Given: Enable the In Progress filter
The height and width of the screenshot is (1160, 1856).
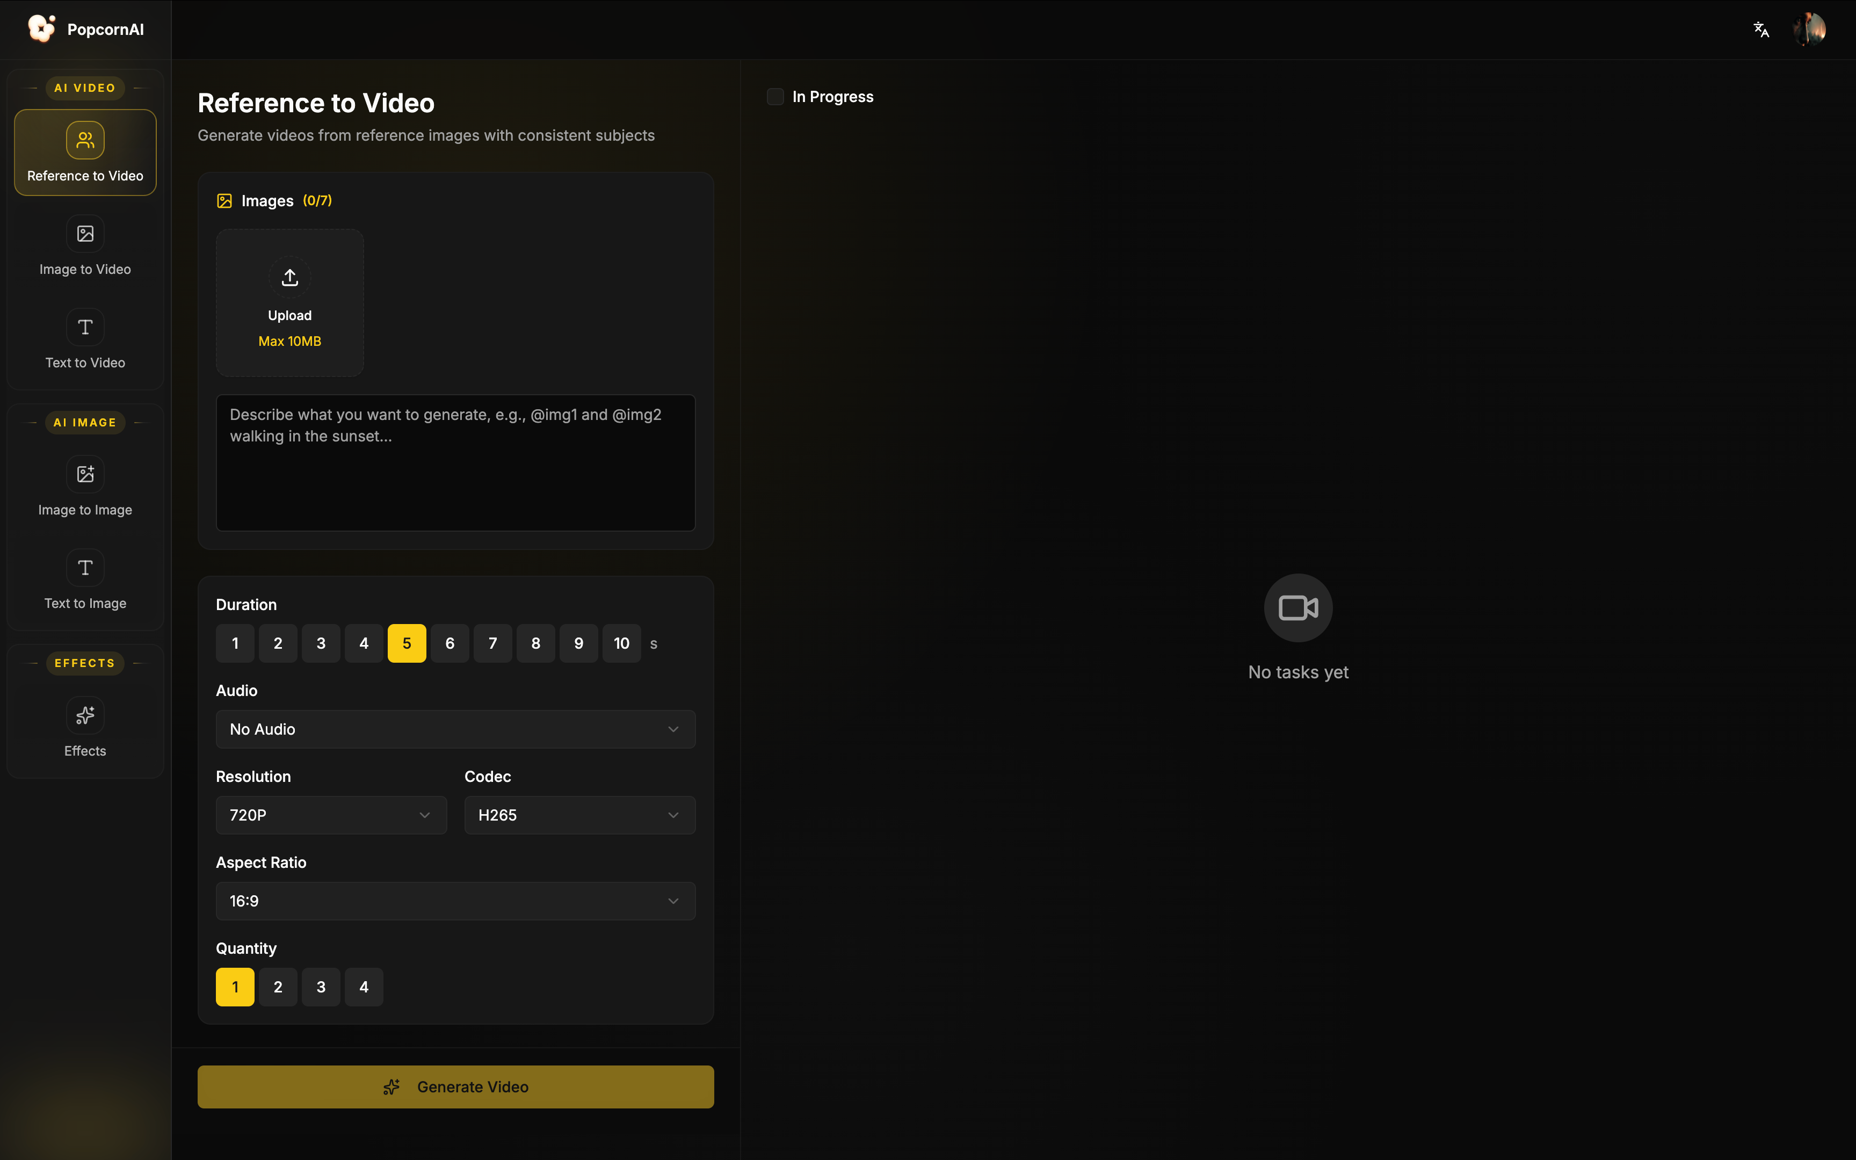Looking at the screenshot, I should tap(774, 96).
